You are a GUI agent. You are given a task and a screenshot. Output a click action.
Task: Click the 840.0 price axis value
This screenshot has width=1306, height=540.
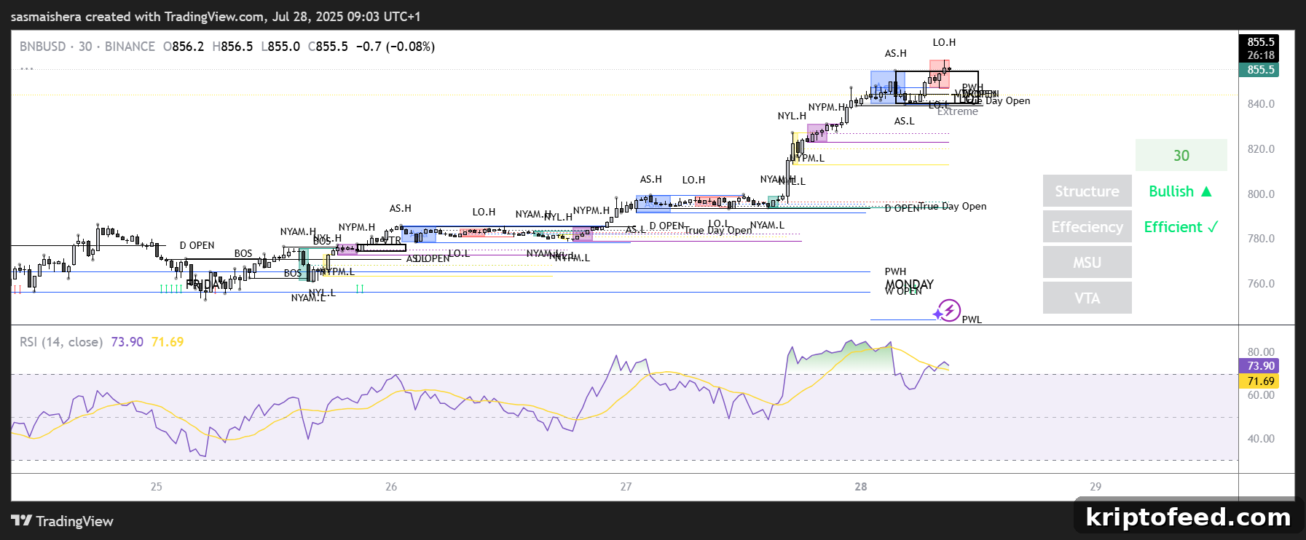(1261, 104)
